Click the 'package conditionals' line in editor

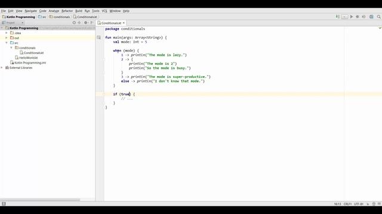click(x=125, y=29)
